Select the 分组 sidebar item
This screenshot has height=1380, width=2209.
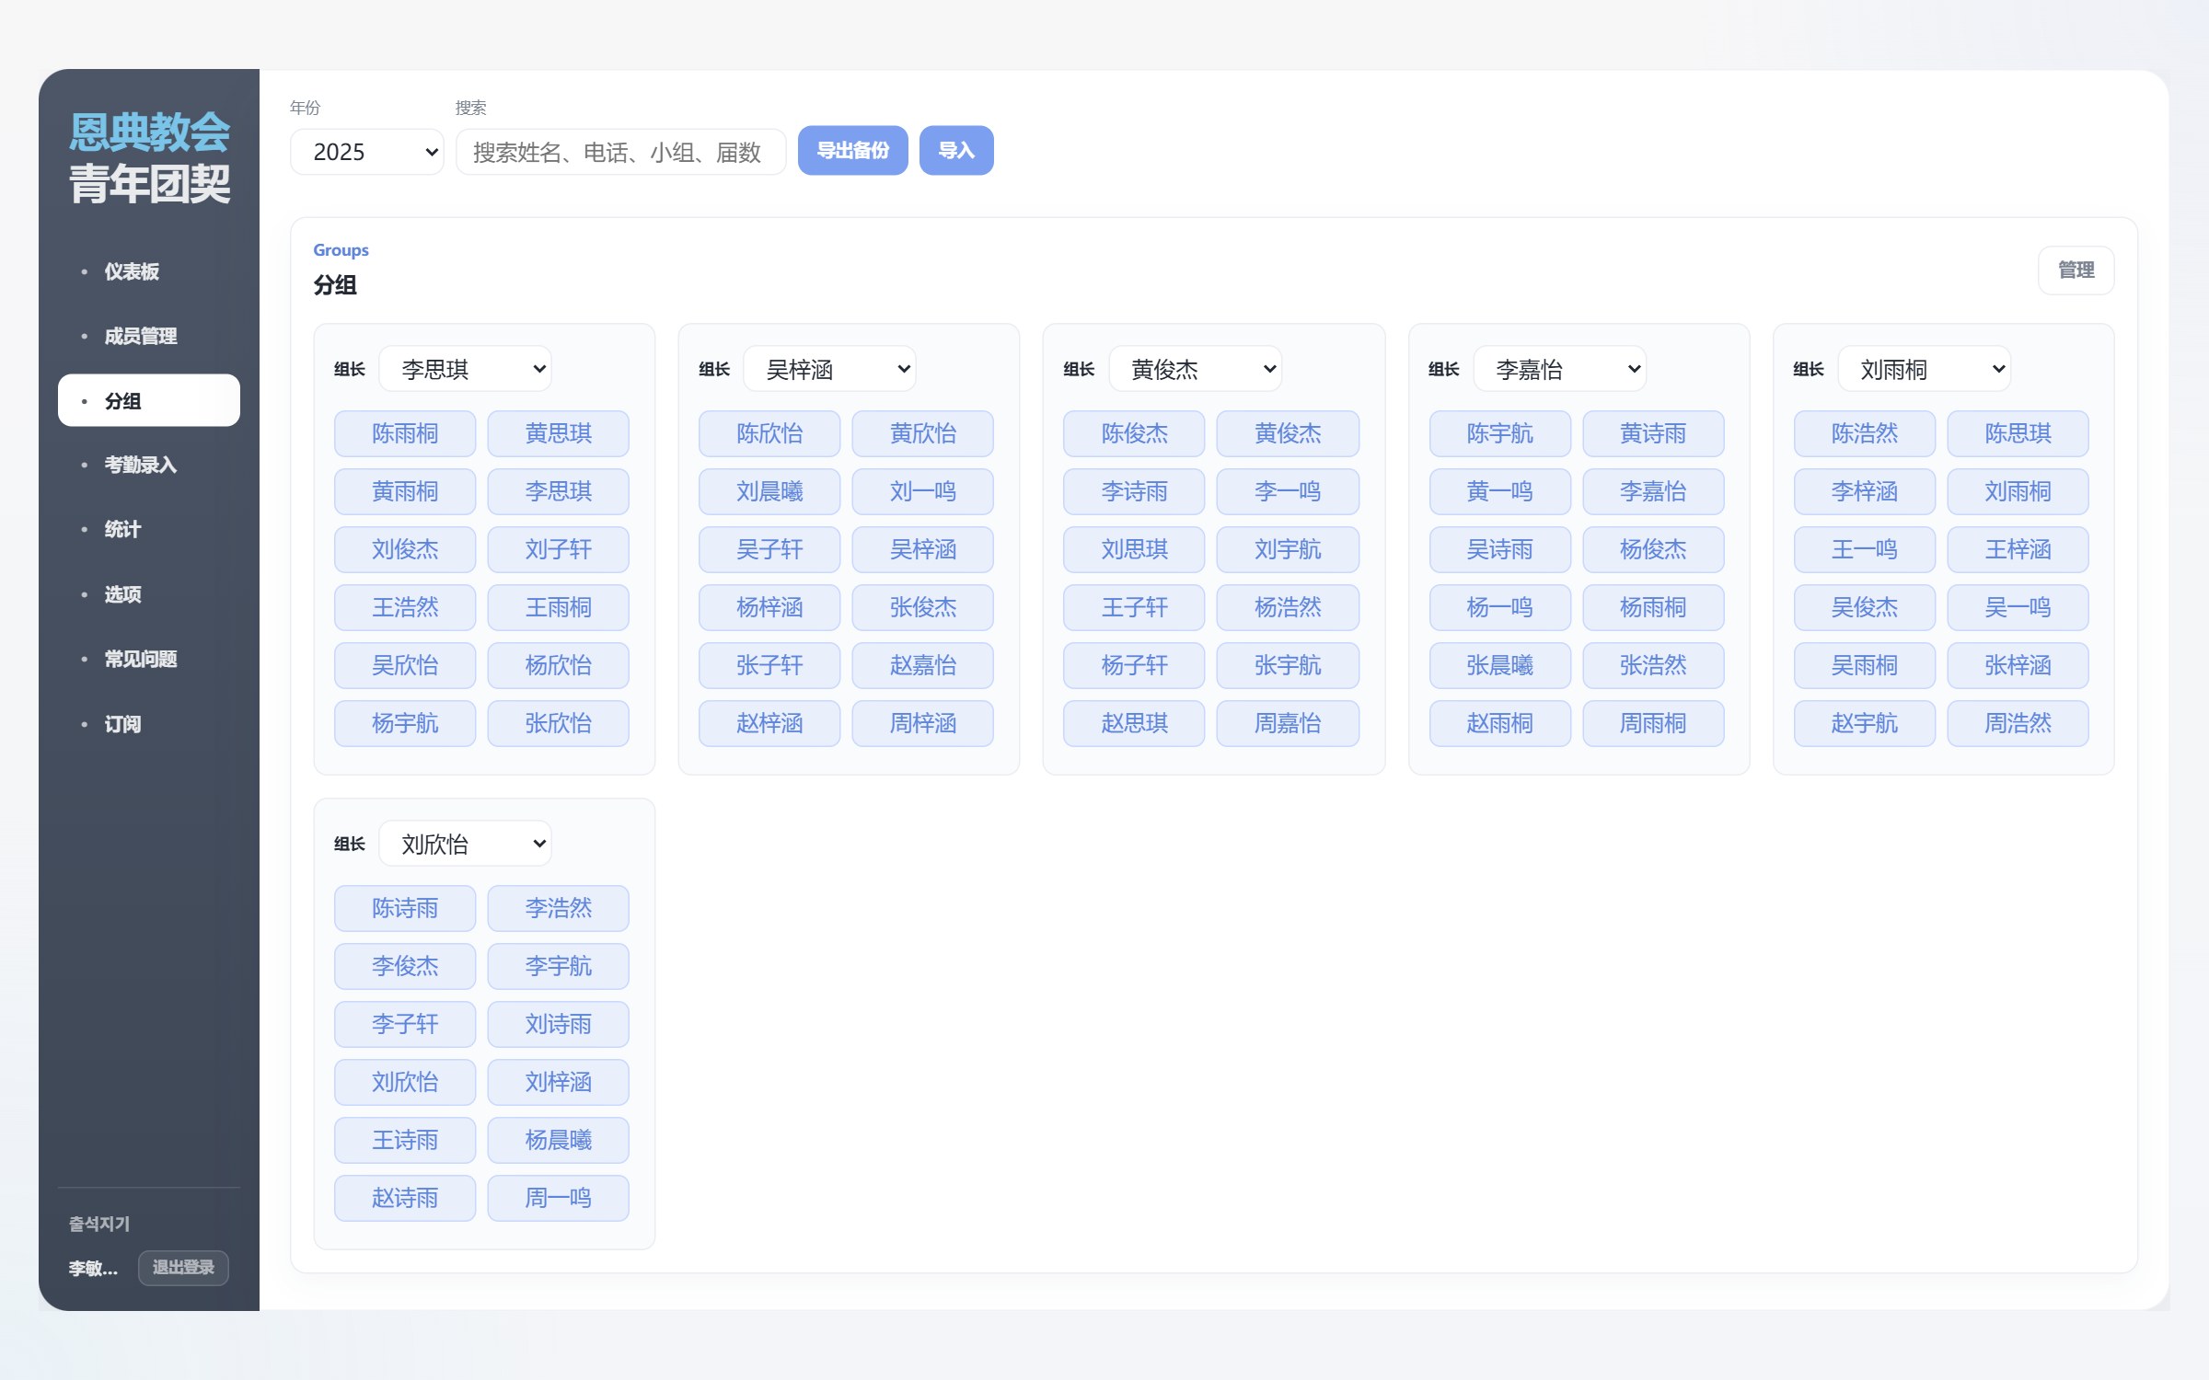(148, 400)
